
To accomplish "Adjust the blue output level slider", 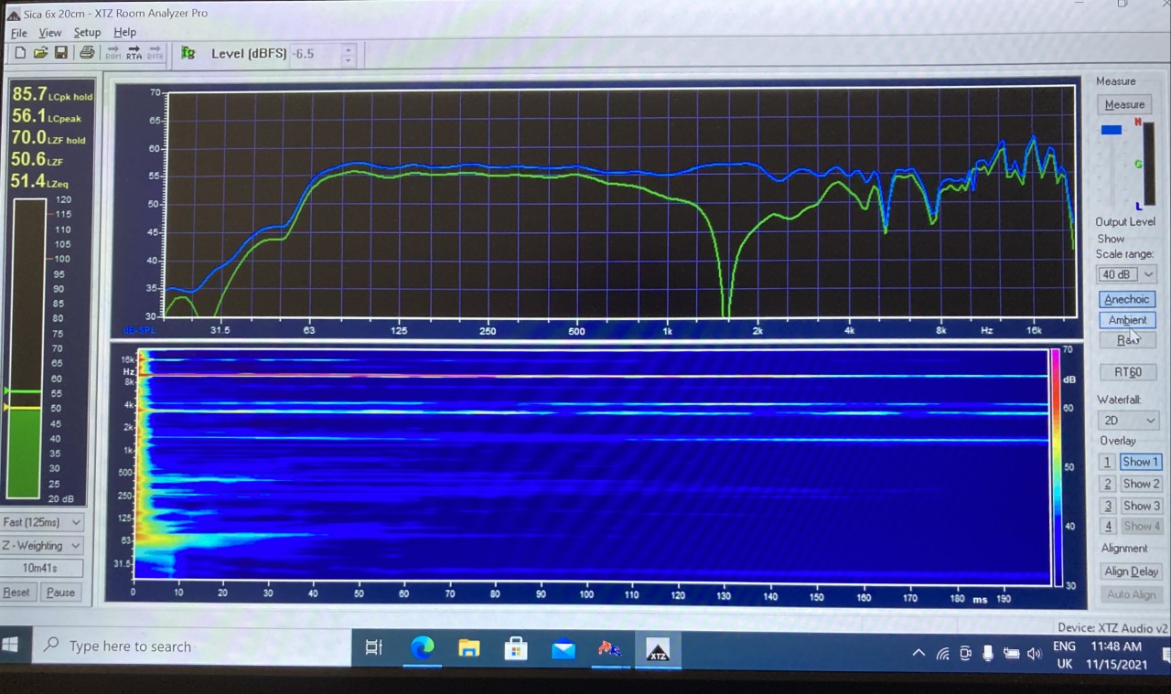I will pos(1112,130).
